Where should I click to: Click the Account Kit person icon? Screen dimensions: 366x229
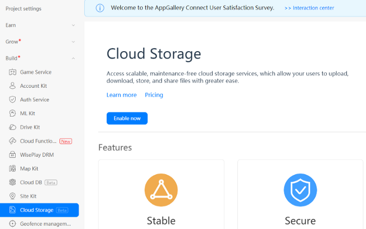(x=13, y=86)
